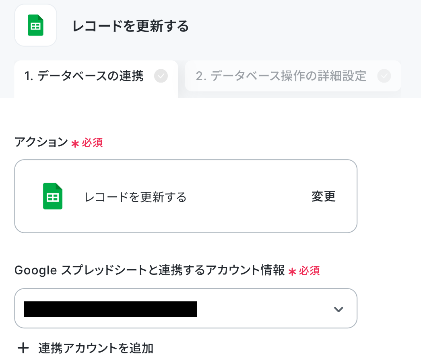The width and height of the screenshot is (421, 361).
Task: Click the レコードを更新する page title
Action: 131,26
